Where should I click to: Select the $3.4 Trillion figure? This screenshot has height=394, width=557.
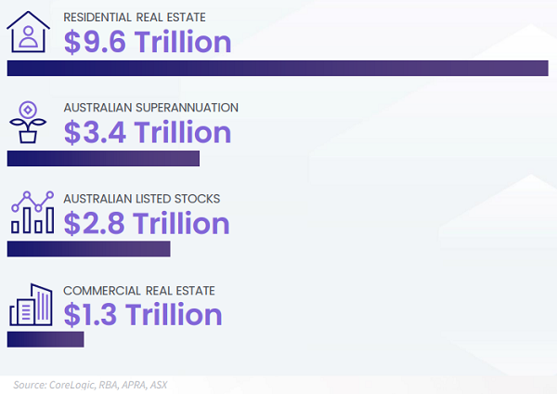click(147, 133)
